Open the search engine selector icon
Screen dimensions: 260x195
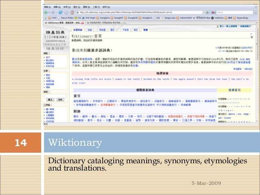pos(214,13)
